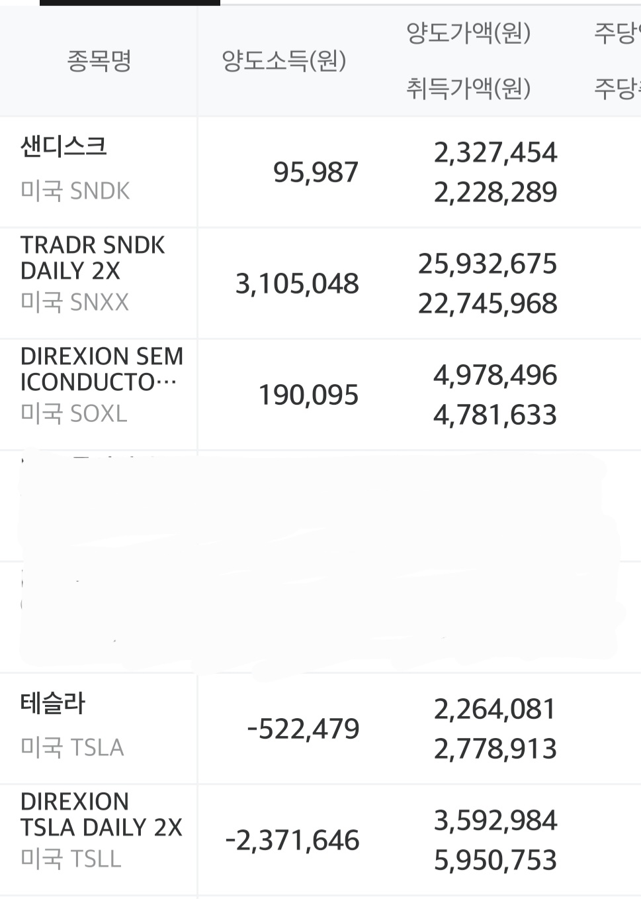Select the 종목명 column header

pos(99,61)
